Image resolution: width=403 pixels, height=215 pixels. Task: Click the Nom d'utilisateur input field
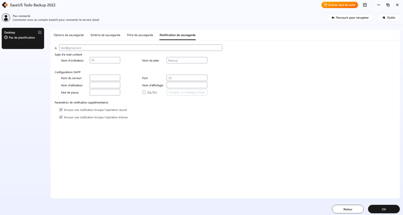(105, 85)
